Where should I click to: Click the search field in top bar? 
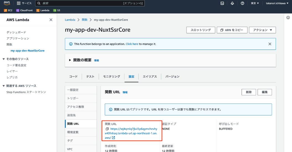[x=90, y=3]
